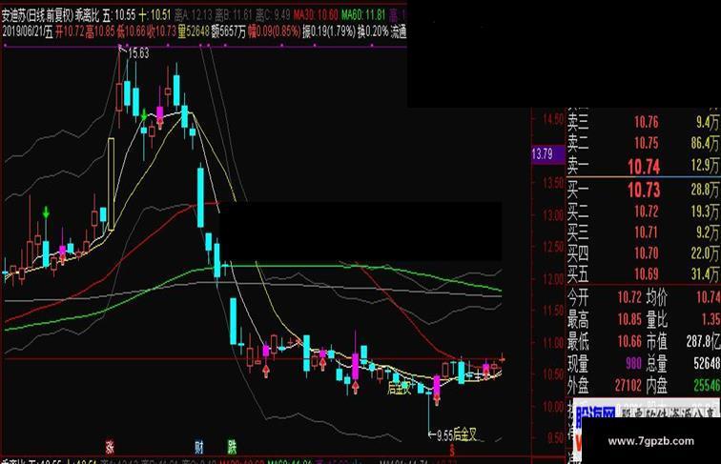This screenshot has width=721, height=464.
Task: Select the 15.63 high price label
Action: 138,53
